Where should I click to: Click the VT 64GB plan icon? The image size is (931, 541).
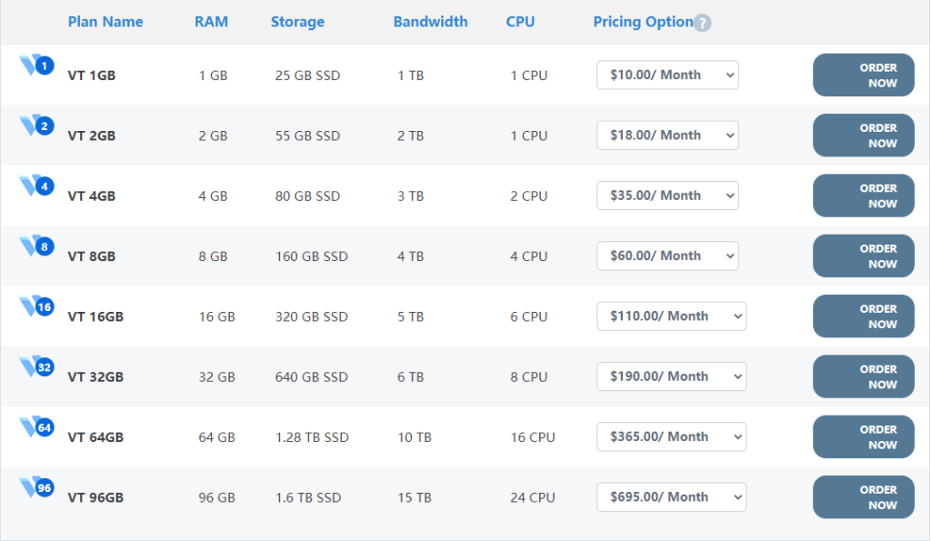click(36, 427)
